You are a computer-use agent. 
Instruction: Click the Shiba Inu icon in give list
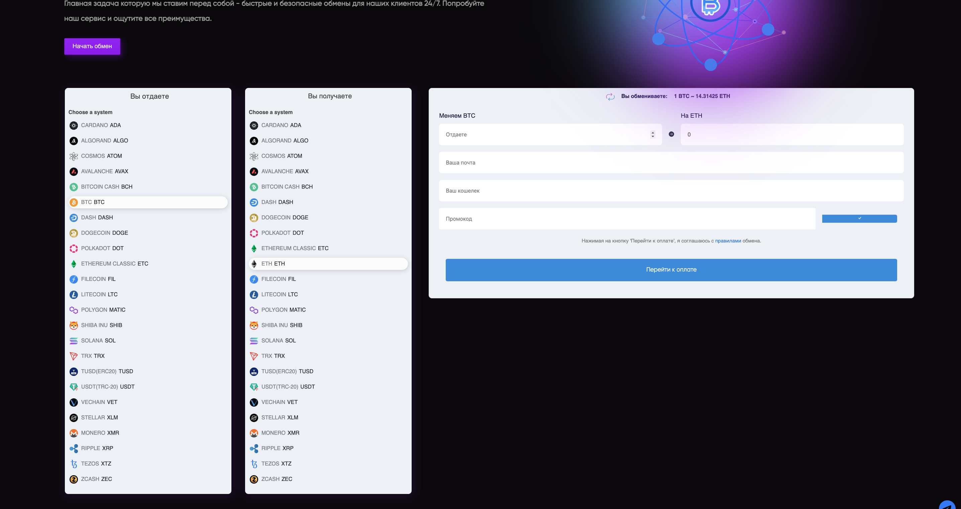pos(74,325)
